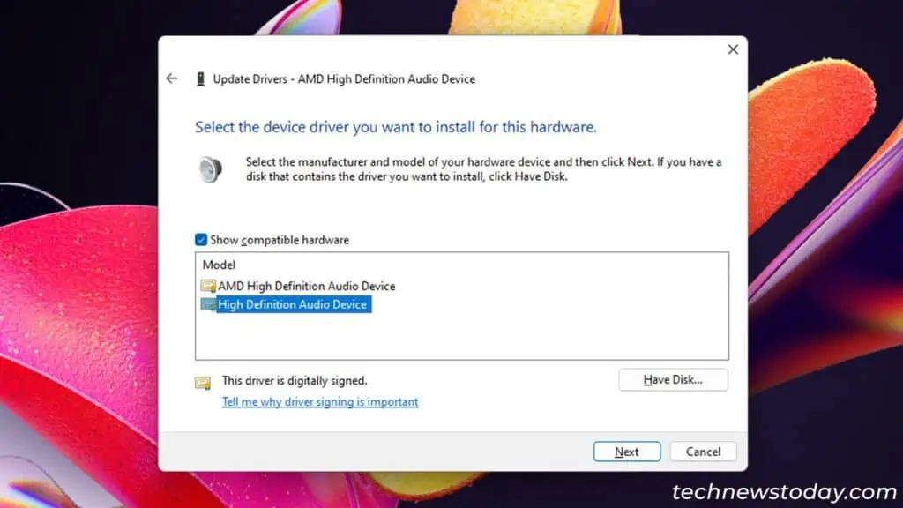903x508 pixels.
Task: Close the Update Drivers dialog
Action: coord(733,49)
